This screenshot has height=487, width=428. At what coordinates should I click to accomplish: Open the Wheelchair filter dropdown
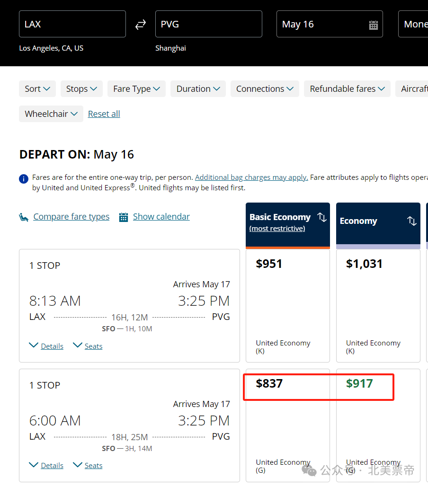(51, 114)
